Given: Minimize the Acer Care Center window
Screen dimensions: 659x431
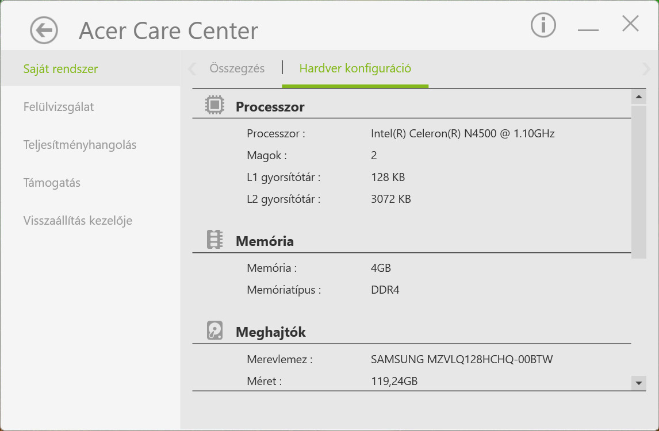Looking at the screenshot, I should [x=588, y=29].
